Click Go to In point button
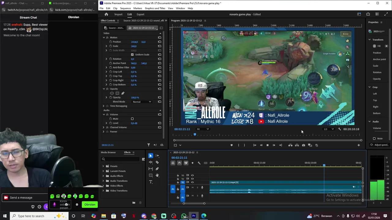Image resolution: width=392 pixels, height=220 pixels. click(x=255, y=145)
